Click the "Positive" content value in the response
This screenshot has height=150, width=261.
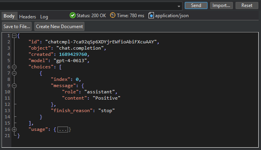(x=107, y=98)
